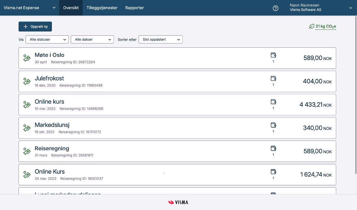Viewport: 357px width, 210px height.
Task: Open the Tilleggstjenester tab
Action: [x=102, y=8]
